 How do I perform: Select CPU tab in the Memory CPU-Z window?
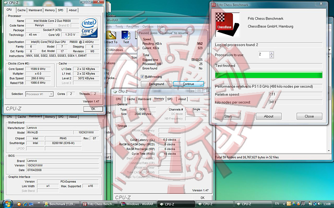119,99
